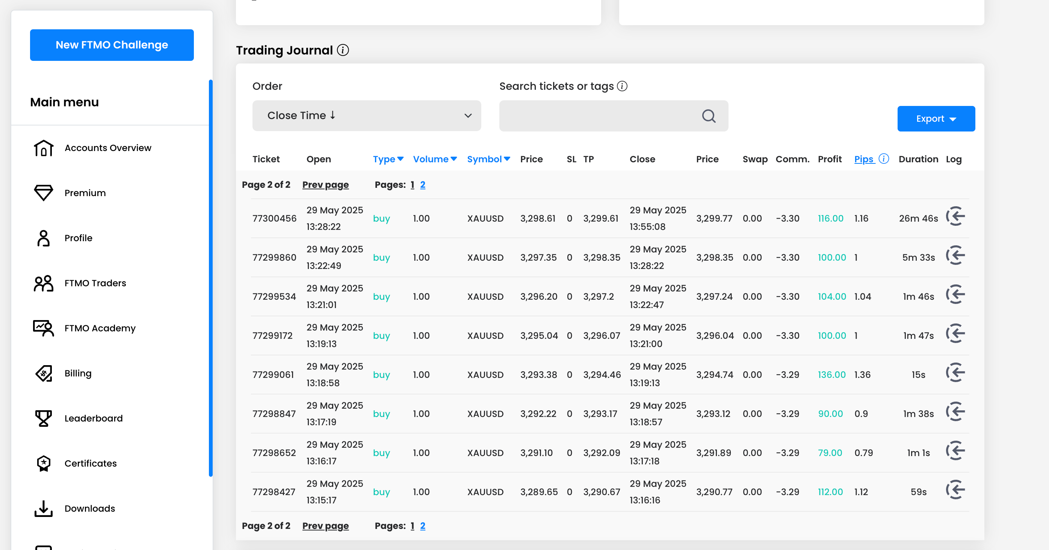Expand the Close Time order dropdown
Image resolution: width=1049 pixels, height=550 pixels.
[366, 116]
